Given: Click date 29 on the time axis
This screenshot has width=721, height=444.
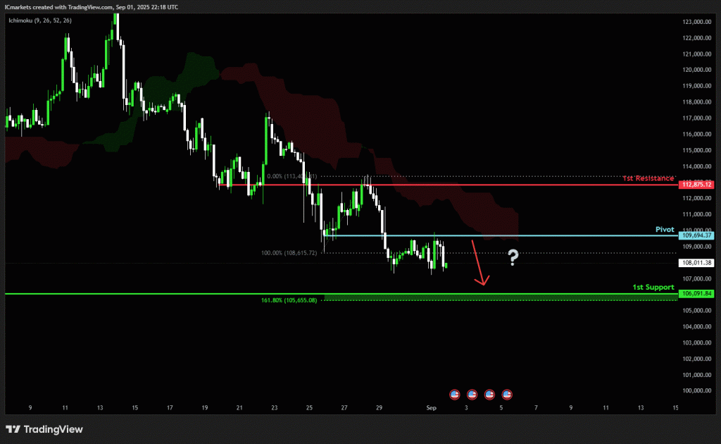Looking at the screenshot, I should [x=379, y=407].
